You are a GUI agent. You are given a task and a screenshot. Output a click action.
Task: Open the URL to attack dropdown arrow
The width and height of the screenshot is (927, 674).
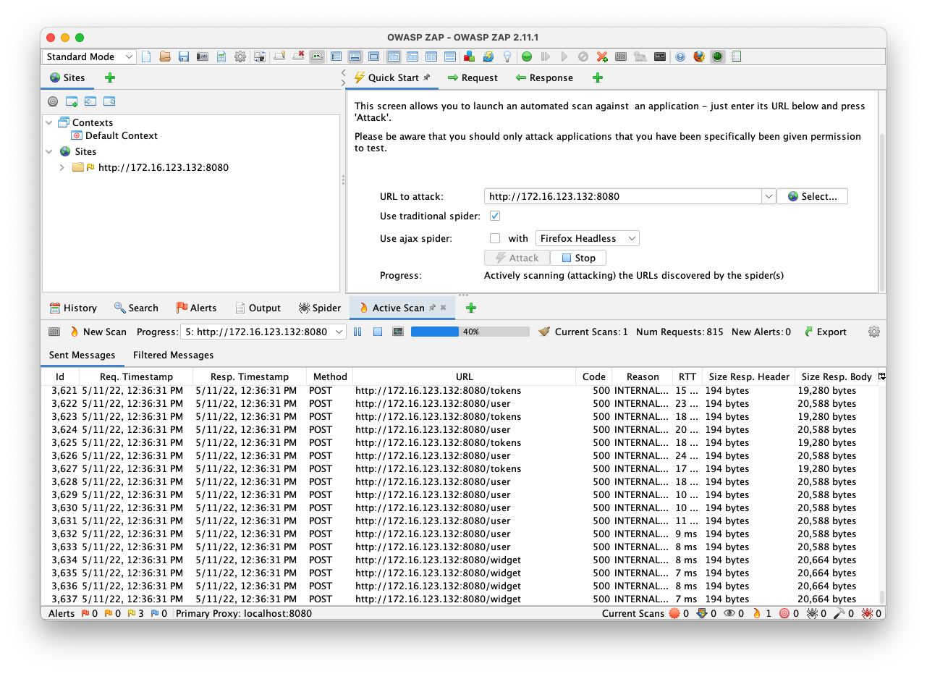tap(768, 196)
